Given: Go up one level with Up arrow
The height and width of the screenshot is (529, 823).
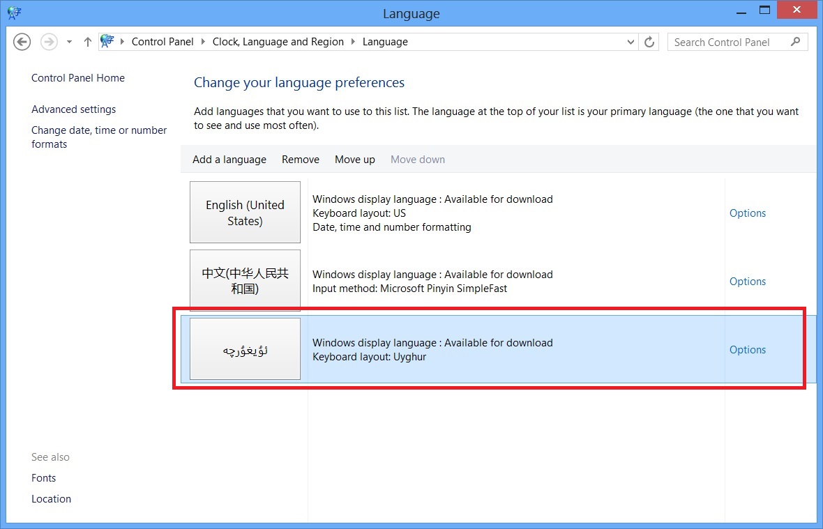Looking at the screenshot, I should coord(88,42).
